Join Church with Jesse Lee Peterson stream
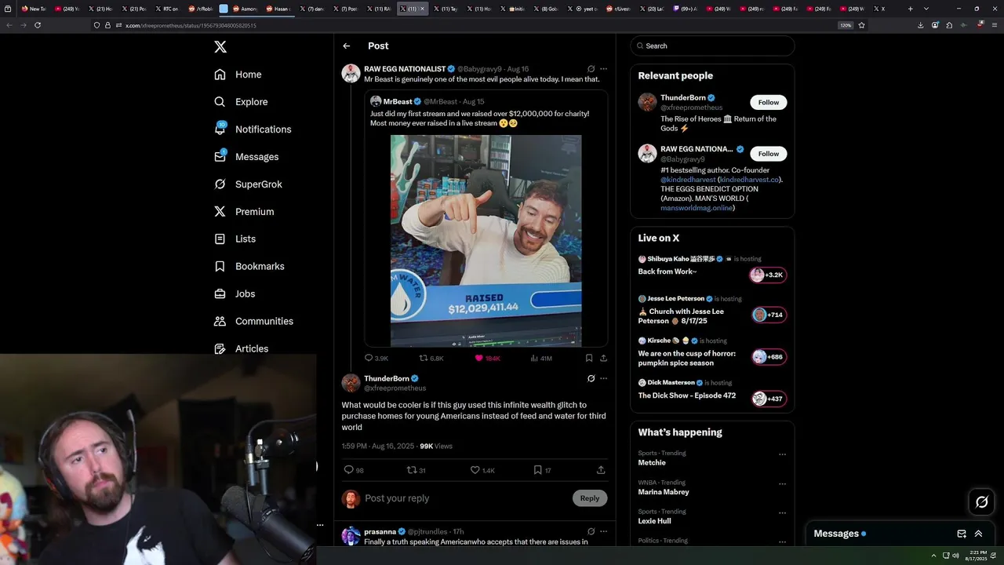 pos(712,310)
